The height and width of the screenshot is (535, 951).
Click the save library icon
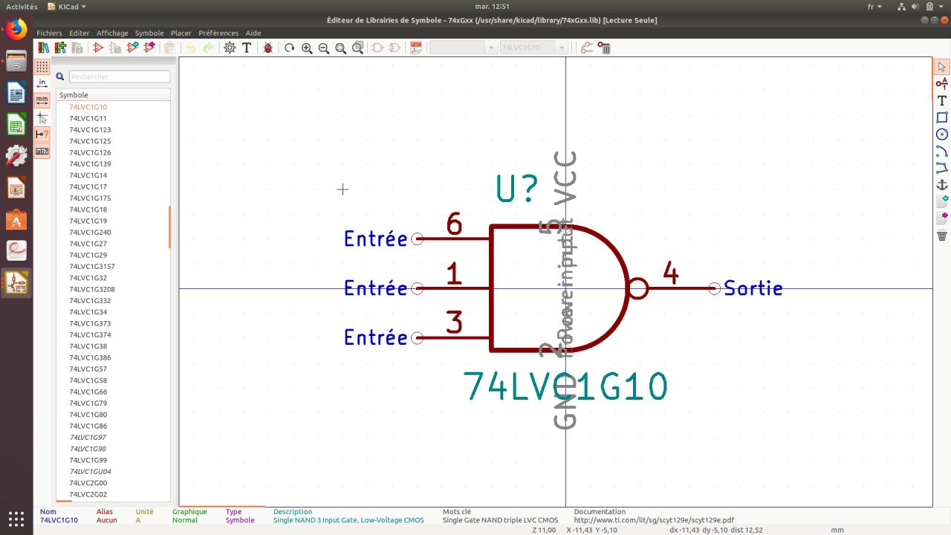click(77, 48)
